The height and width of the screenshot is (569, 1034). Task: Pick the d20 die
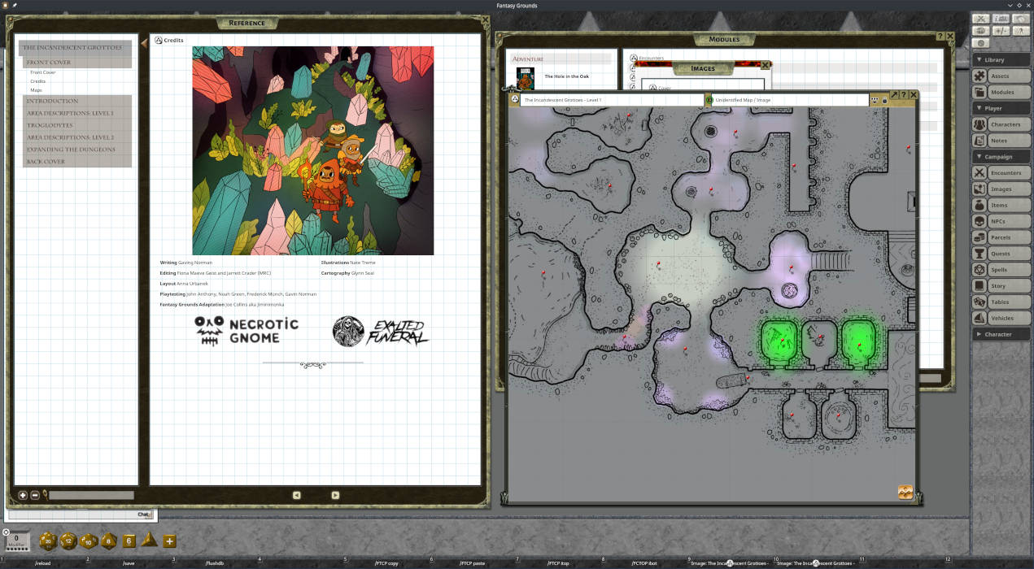pyautogui.click(x=48, y=541)
